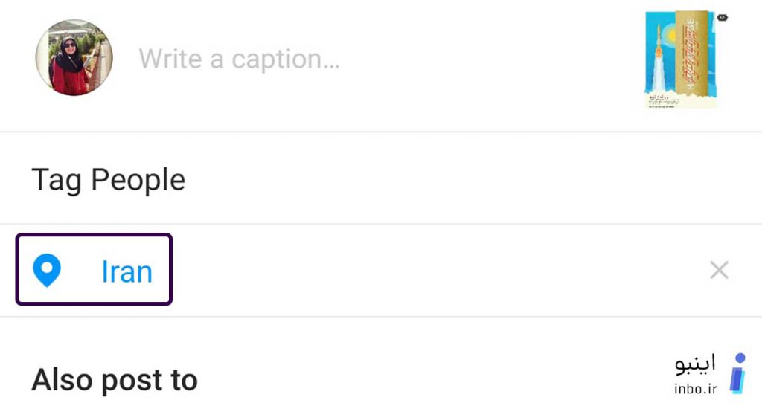Click the rocket image in the thumbnail
762x406 pixels.
[x=659, y=58]
